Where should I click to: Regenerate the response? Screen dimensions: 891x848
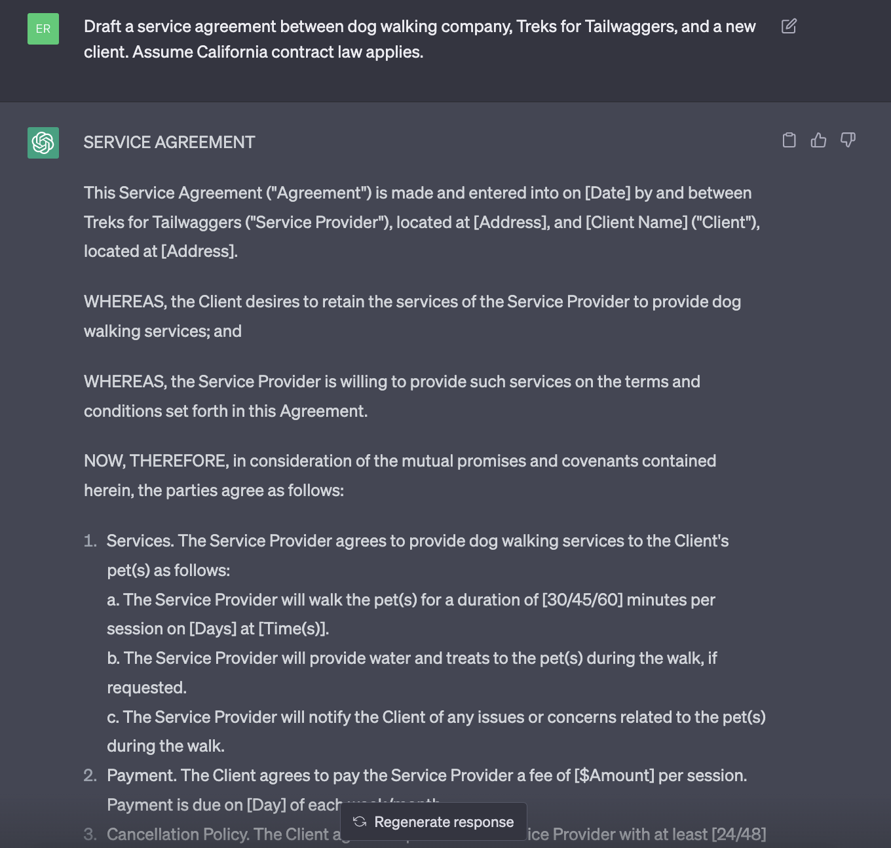click(434, 822)
